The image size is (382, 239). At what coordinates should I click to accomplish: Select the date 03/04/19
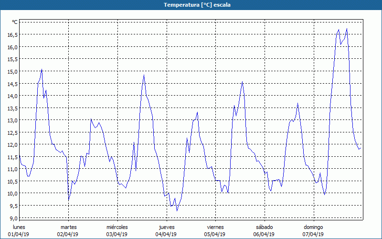click(x=117, y=234)
